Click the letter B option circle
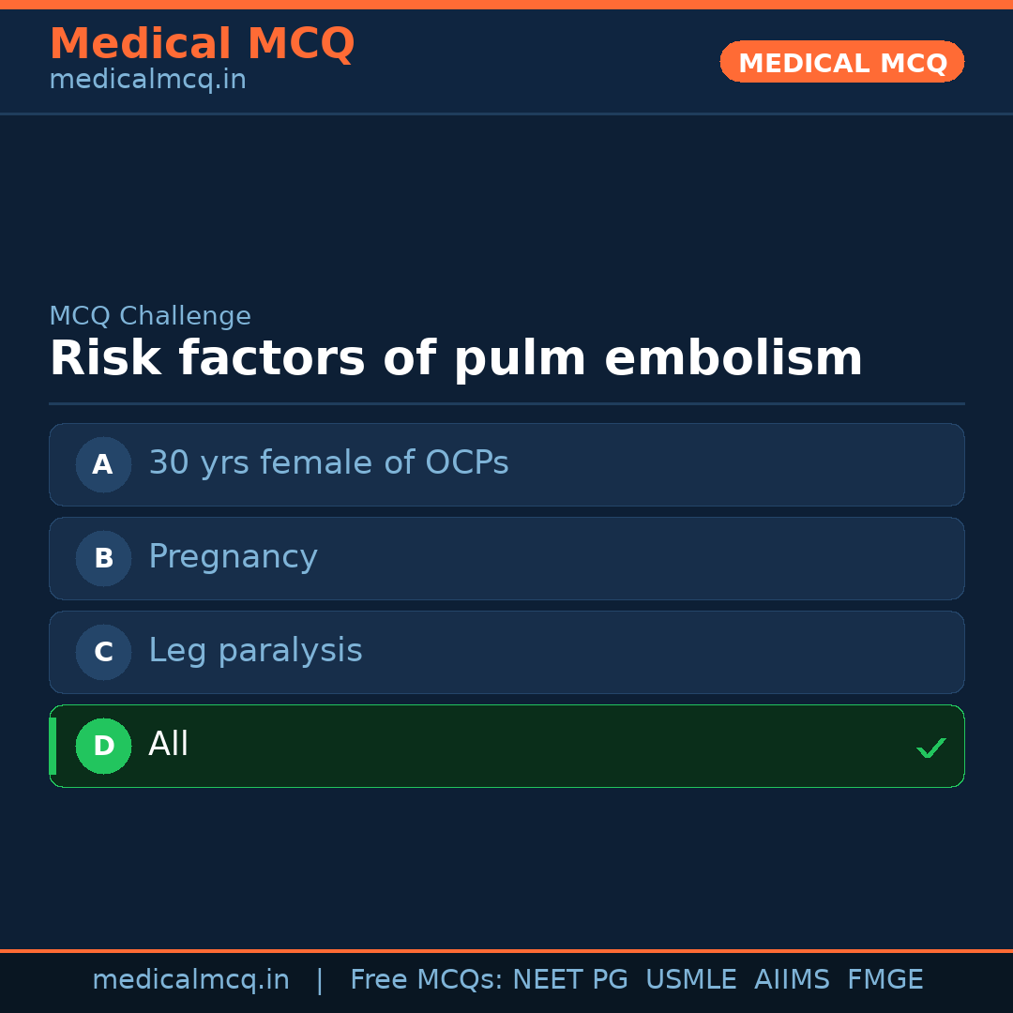This screenshot has width=1013, height=1013. pyautogui.click(x=103, y=558)
